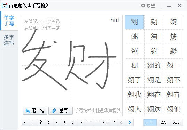Switch to 单字手写 tab
Viewport: 187px width, 130px height.
click(x=9, y=21)
